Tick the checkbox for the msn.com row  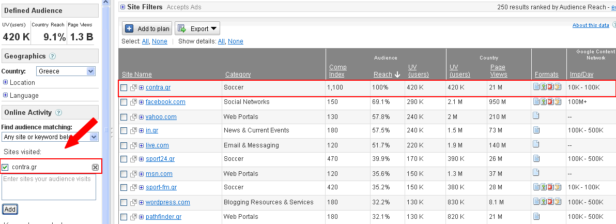124,174
